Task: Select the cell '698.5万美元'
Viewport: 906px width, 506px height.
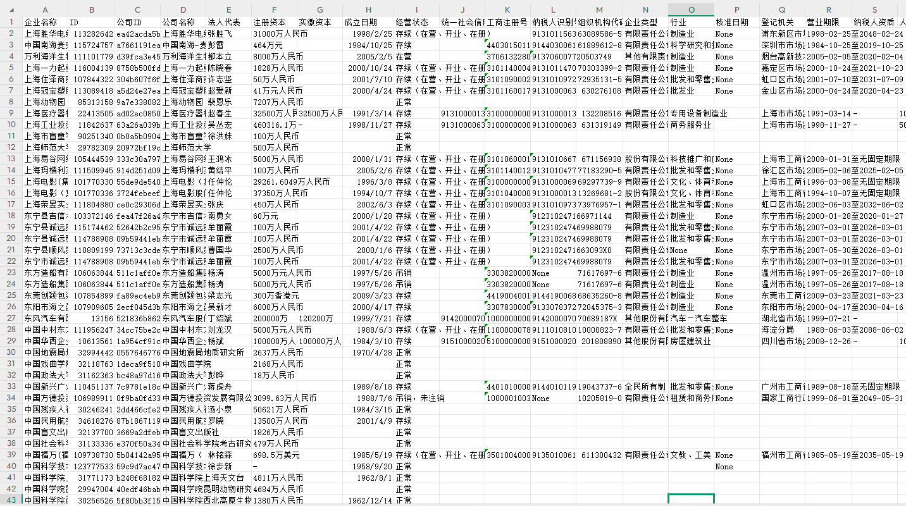Action: coord(274,455)
